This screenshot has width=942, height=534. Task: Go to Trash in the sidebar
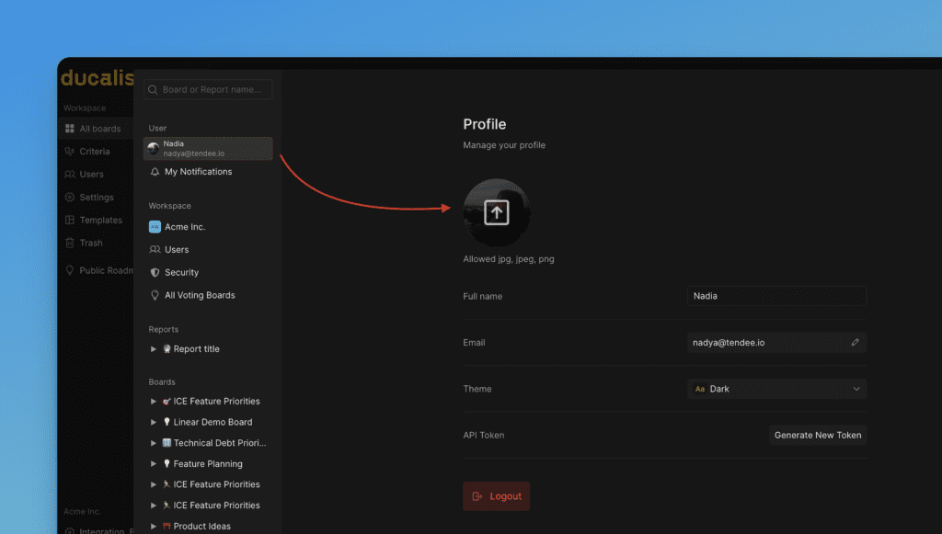pyautogui.click(x=91, y=244)
